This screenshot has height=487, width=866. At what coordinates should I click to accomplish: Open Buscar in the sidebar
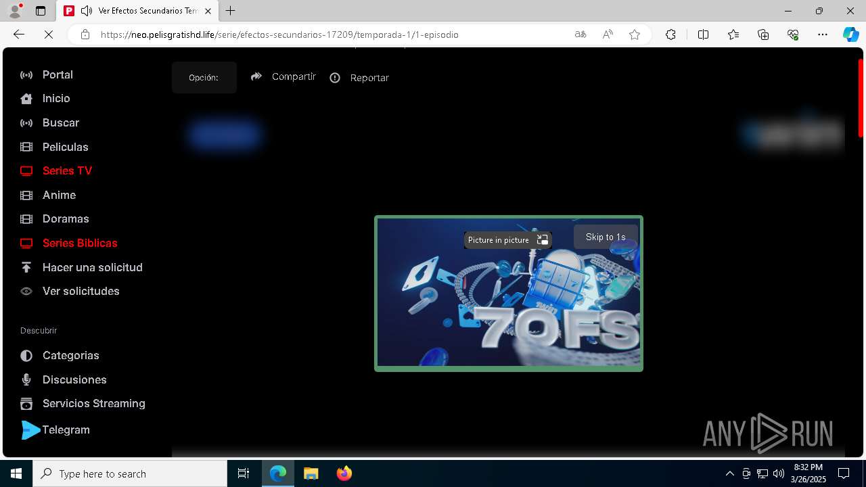coord(61,122)
